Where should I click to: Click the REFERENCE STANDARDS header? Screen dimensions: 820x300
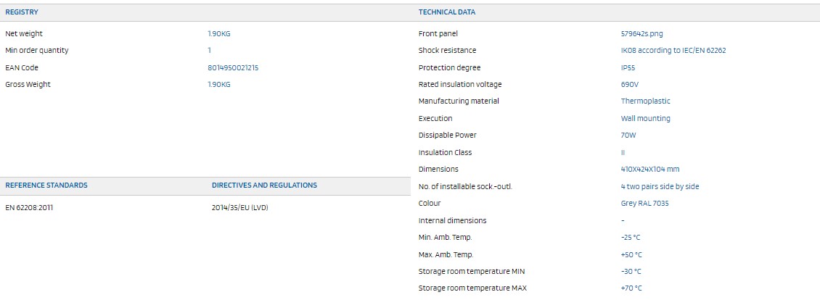coord(46,185)
